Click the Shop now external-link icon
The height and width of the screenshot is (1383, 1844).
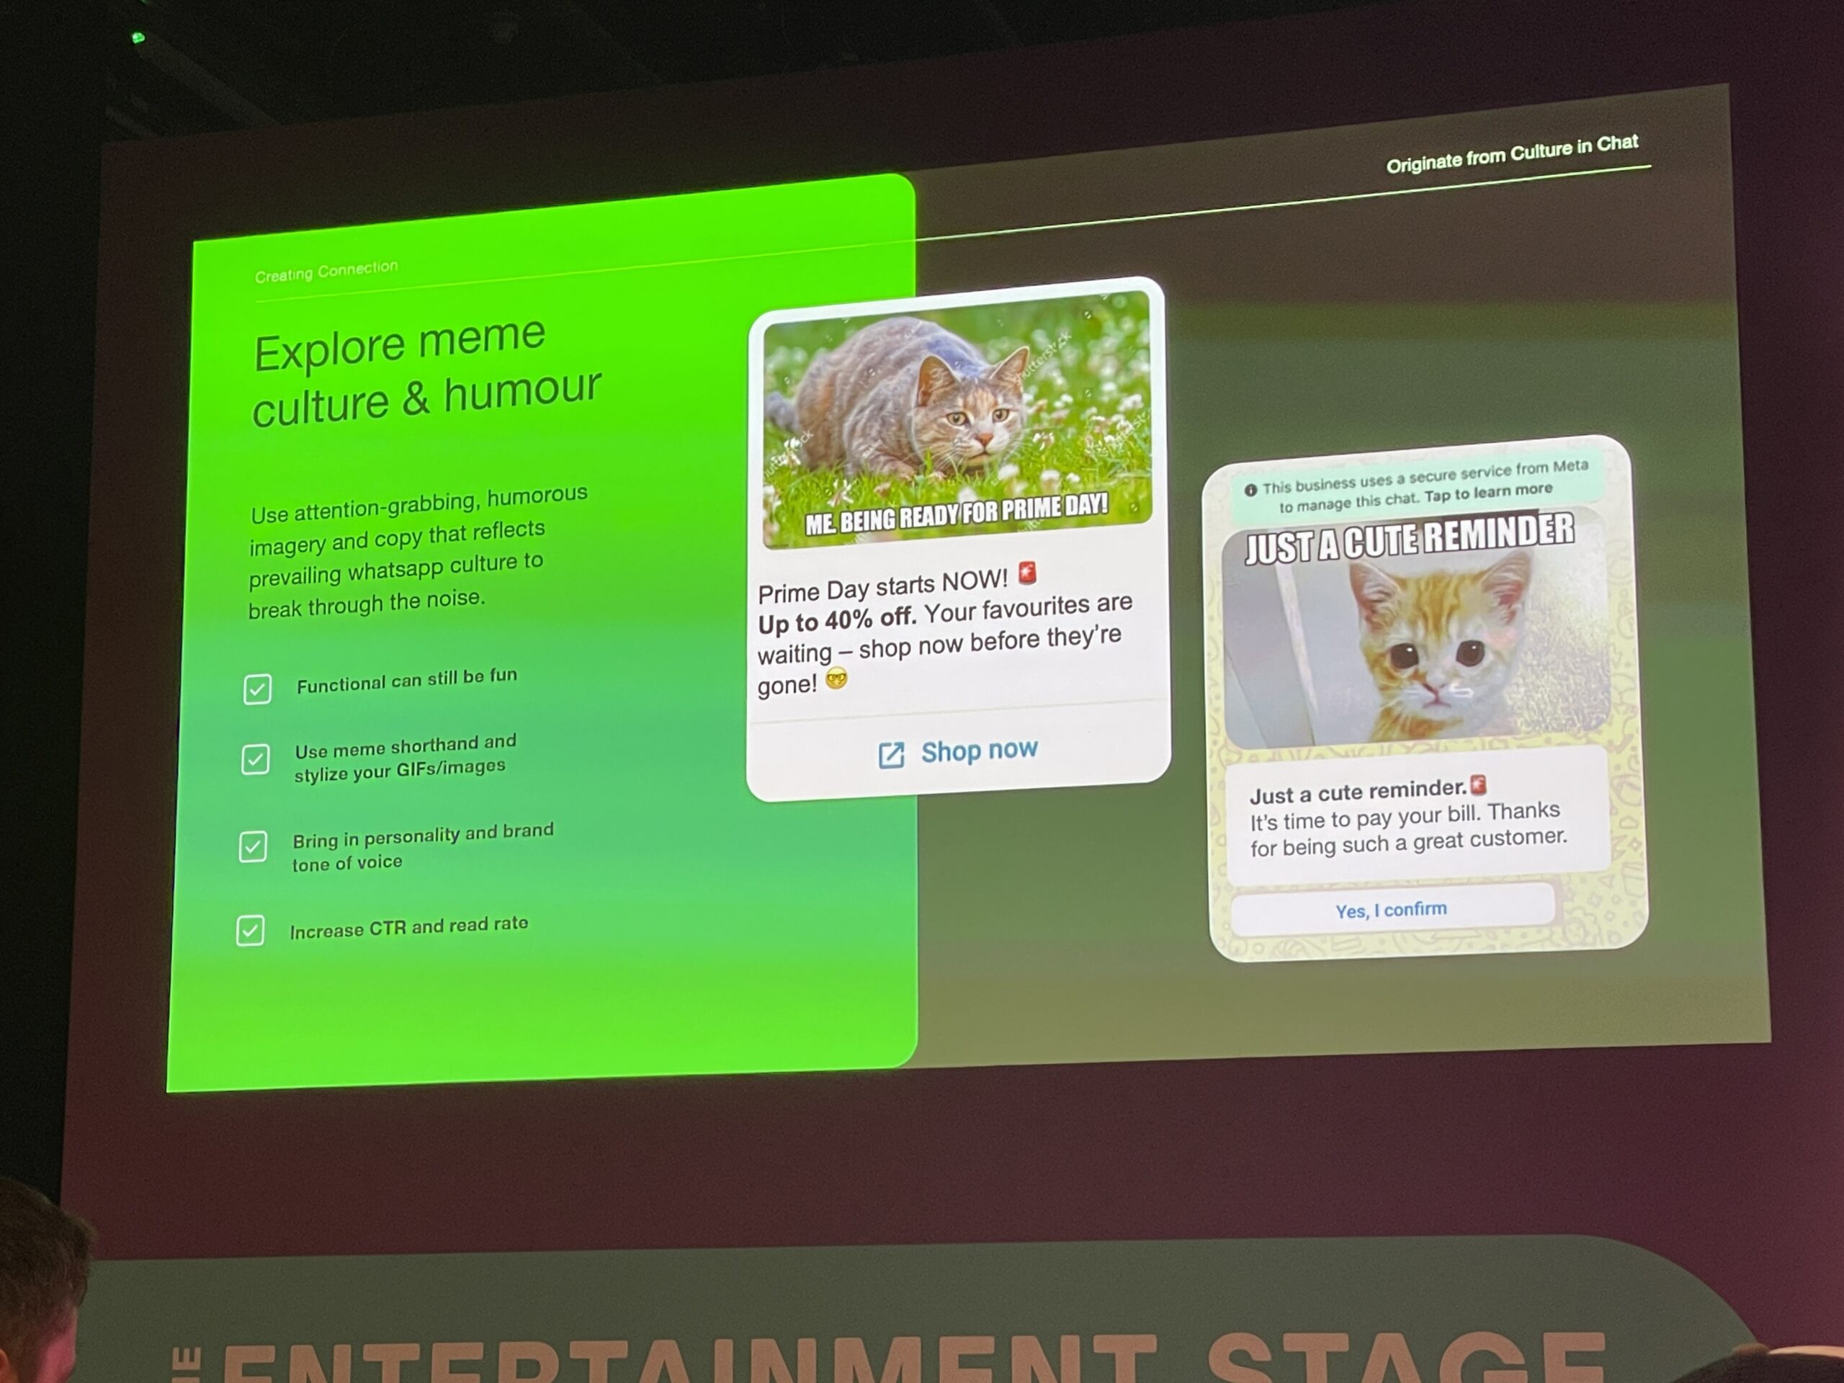(890, 756)
